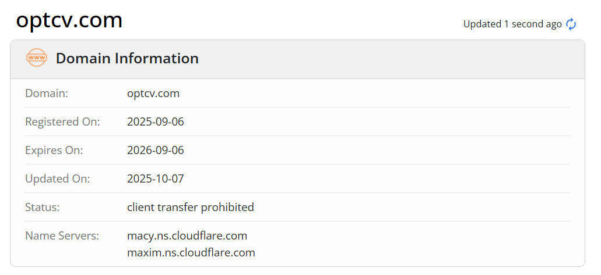Click the "Registered On:" label
The width and height of the screenshot is (601, 275).
tap(62, 122)
